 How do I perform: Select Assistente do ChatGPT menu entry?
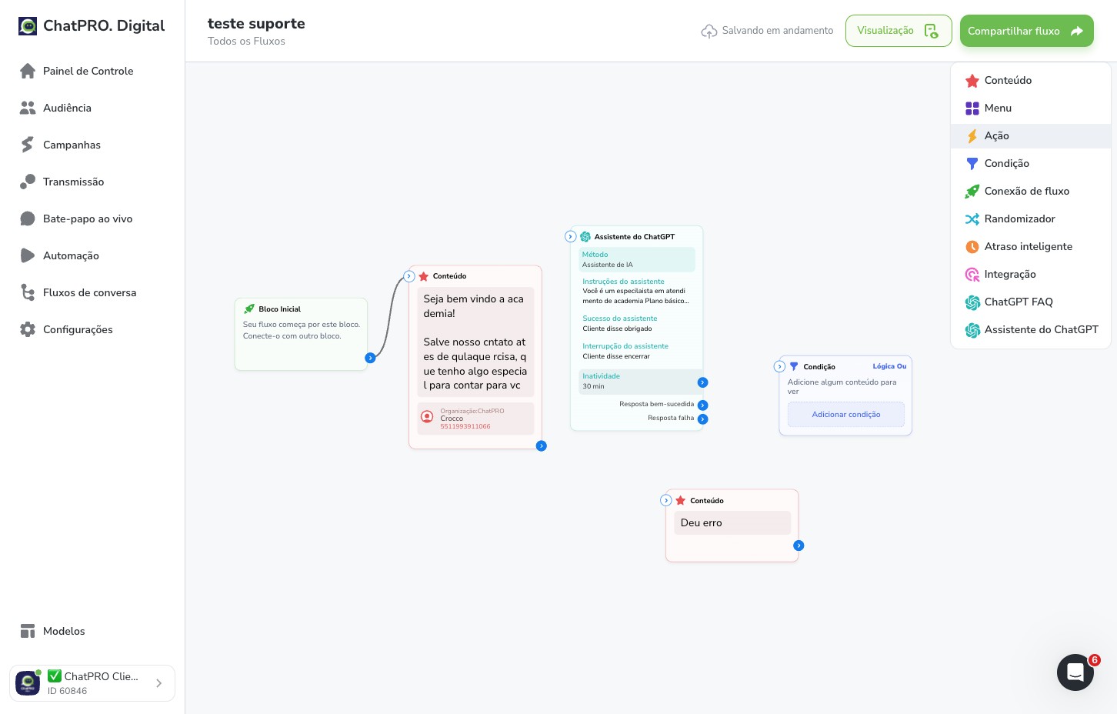click(1031, 330)
